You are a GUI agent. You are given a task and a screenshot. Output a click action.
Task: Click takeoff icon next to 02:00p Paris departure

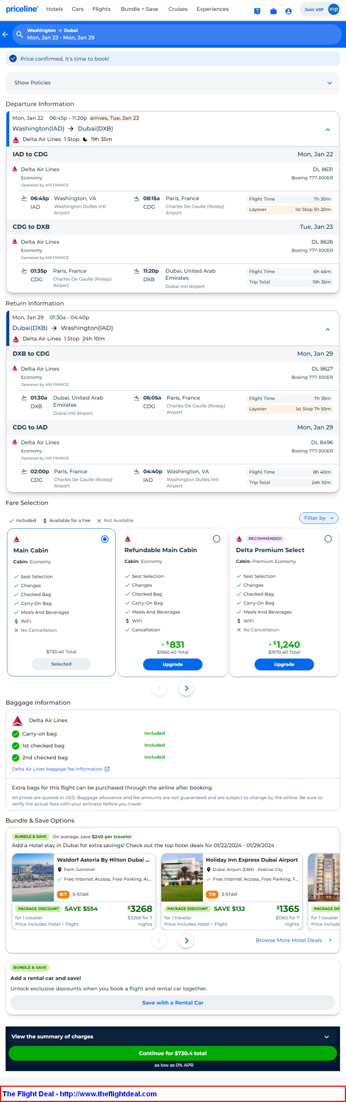coord(24,471)
